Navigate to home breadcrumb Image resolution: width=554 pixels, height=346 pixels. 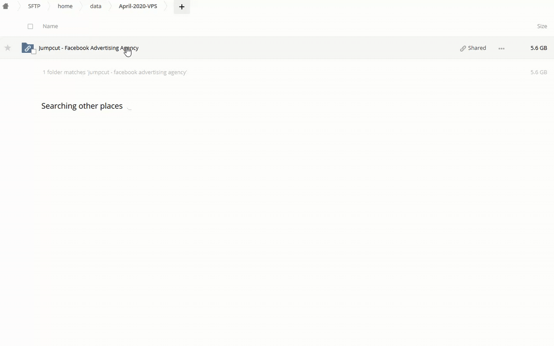65,6
